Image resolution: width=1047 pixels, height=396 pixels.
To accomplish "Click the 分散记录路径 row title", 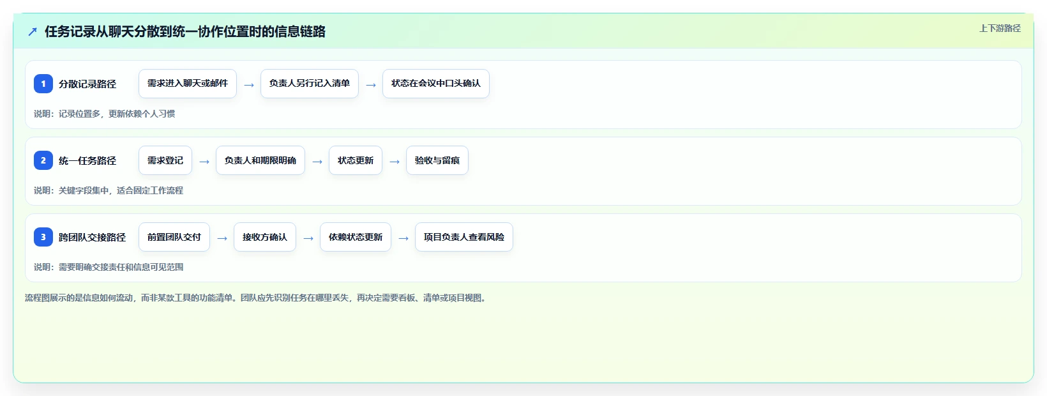I will (x=87, y=84).
